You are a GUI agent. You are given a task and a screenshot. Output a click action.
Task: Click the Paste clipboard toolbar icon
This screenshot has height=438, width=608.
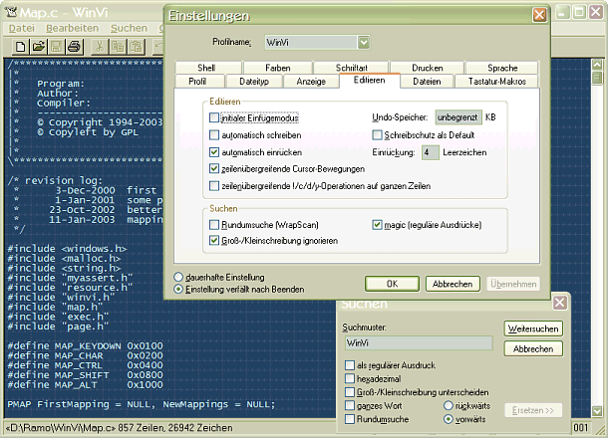pos(136,47)
